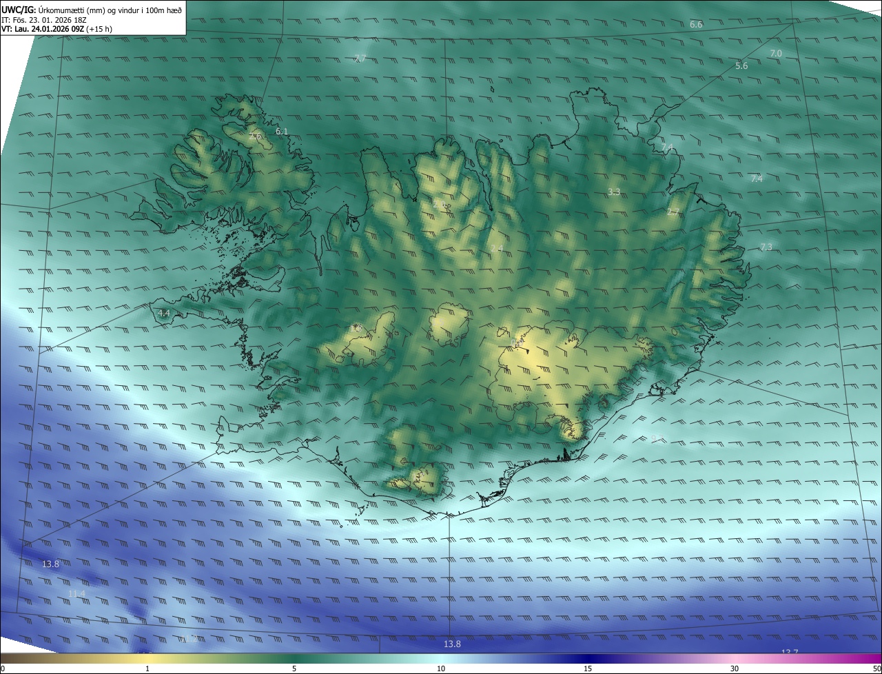Click the 7.3 value label
882x674 pixels.
click(x=766, y=247)
